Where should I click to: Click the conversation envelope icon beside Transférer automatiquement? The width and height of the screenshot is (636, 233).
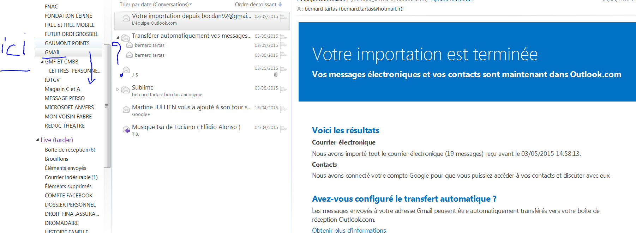pyautogui.click(x=125, y=38)
